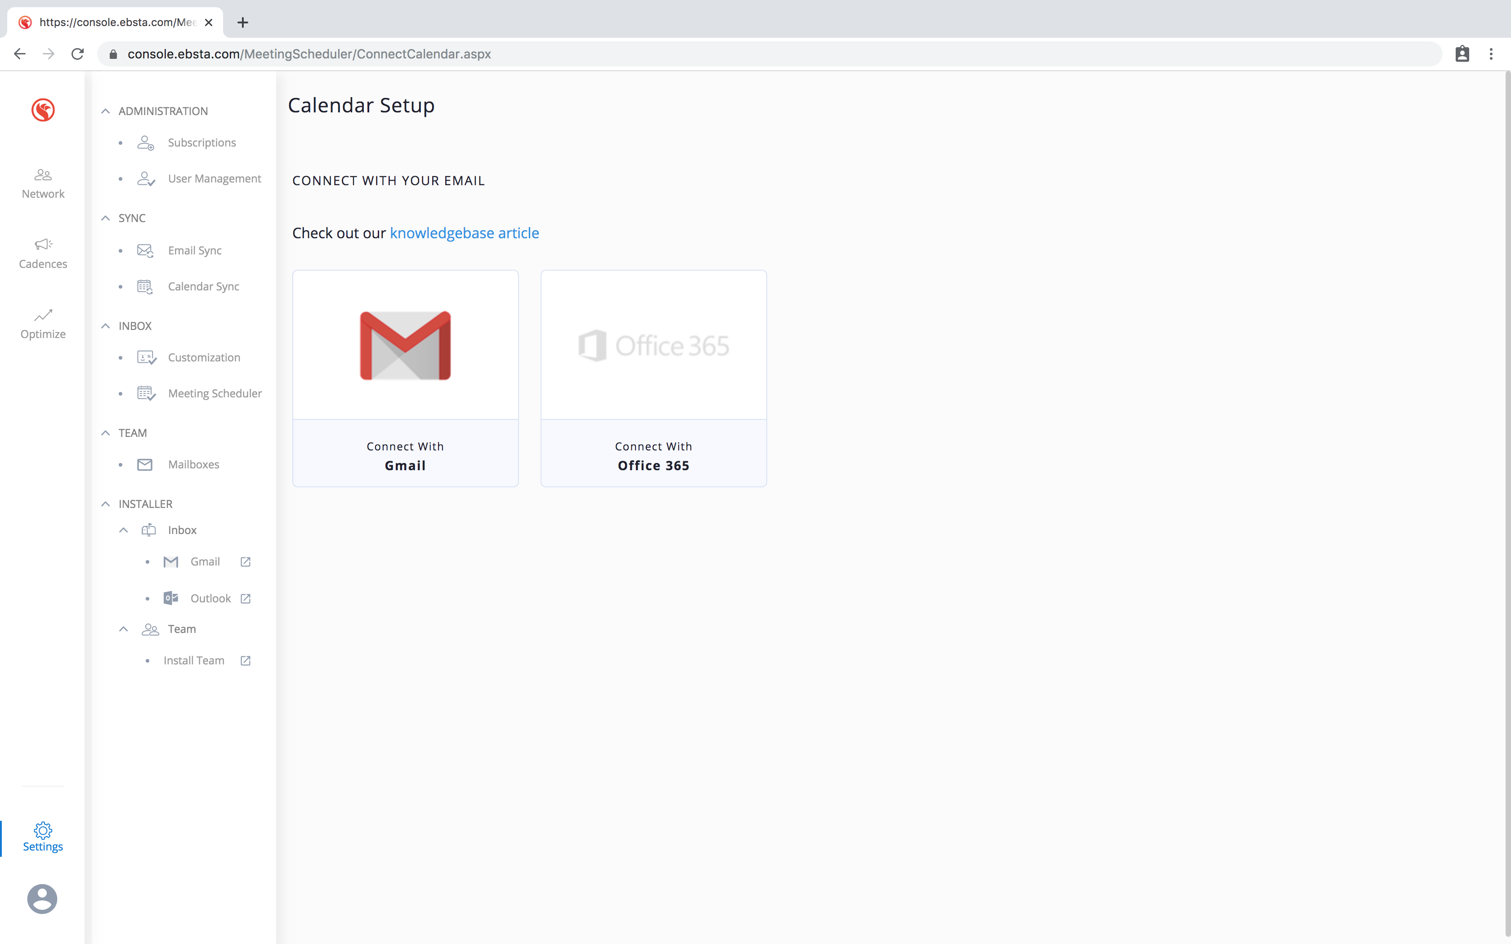Click Connect With Gmail card

coord(405,378)
